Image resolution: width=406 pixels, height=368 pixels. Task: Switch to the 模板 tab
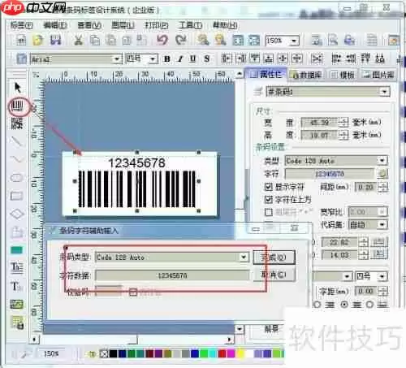click(x=342, y=75)
